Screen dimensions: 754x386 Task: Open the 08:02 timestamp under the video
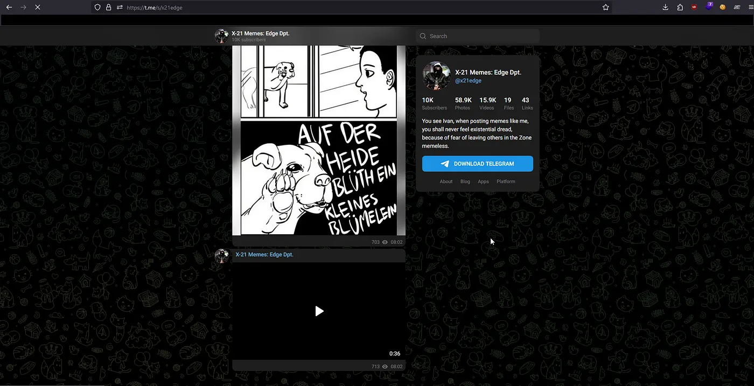coord(396,367)
